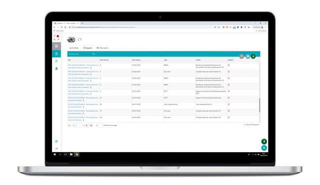Sort table by Type column header
This screenshot has height=185, width=320.
coord(166,60)
